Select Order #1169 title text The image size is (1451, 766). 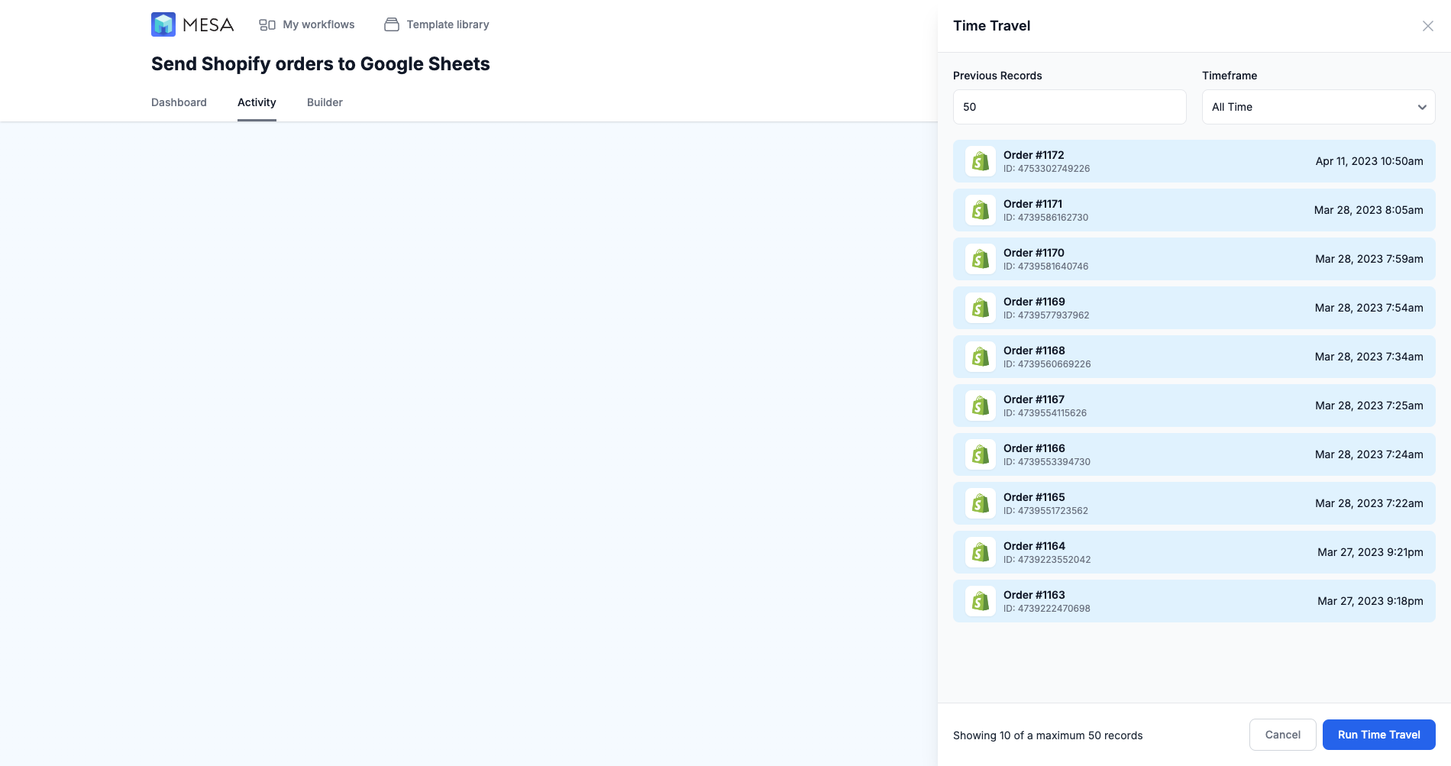point(1034,302)
